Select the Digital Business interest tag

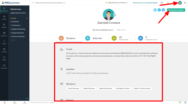tap(89, 88)
